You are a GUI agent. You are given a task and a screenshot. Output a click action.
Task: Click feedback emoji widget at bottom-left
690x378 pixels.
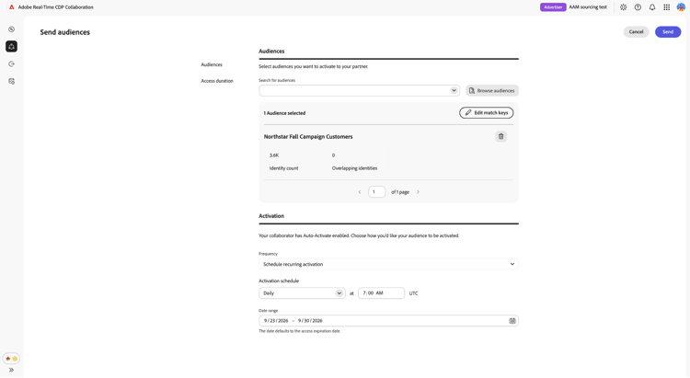pyautogui.click(x=11, y=359)
